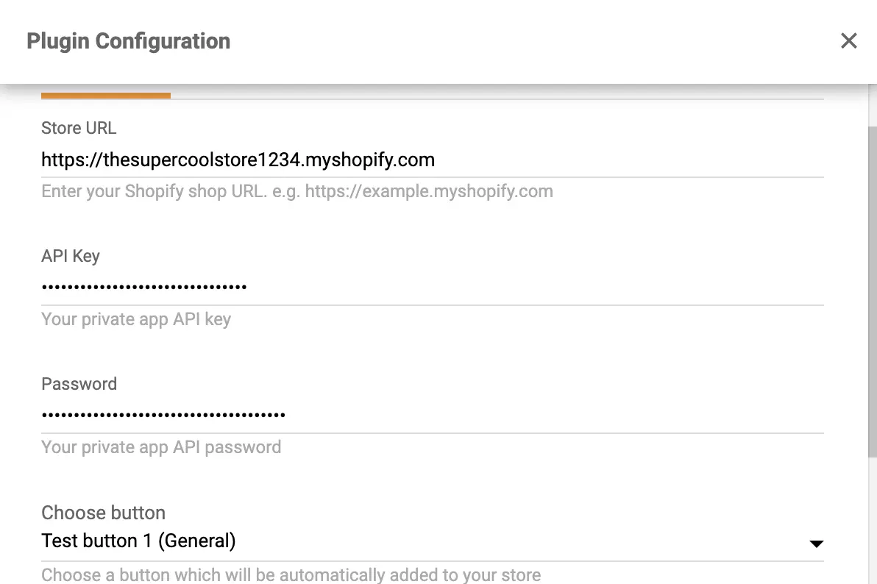Click the orange progress bar segment
Screen dimensions: 877x584
coord(106,96)
